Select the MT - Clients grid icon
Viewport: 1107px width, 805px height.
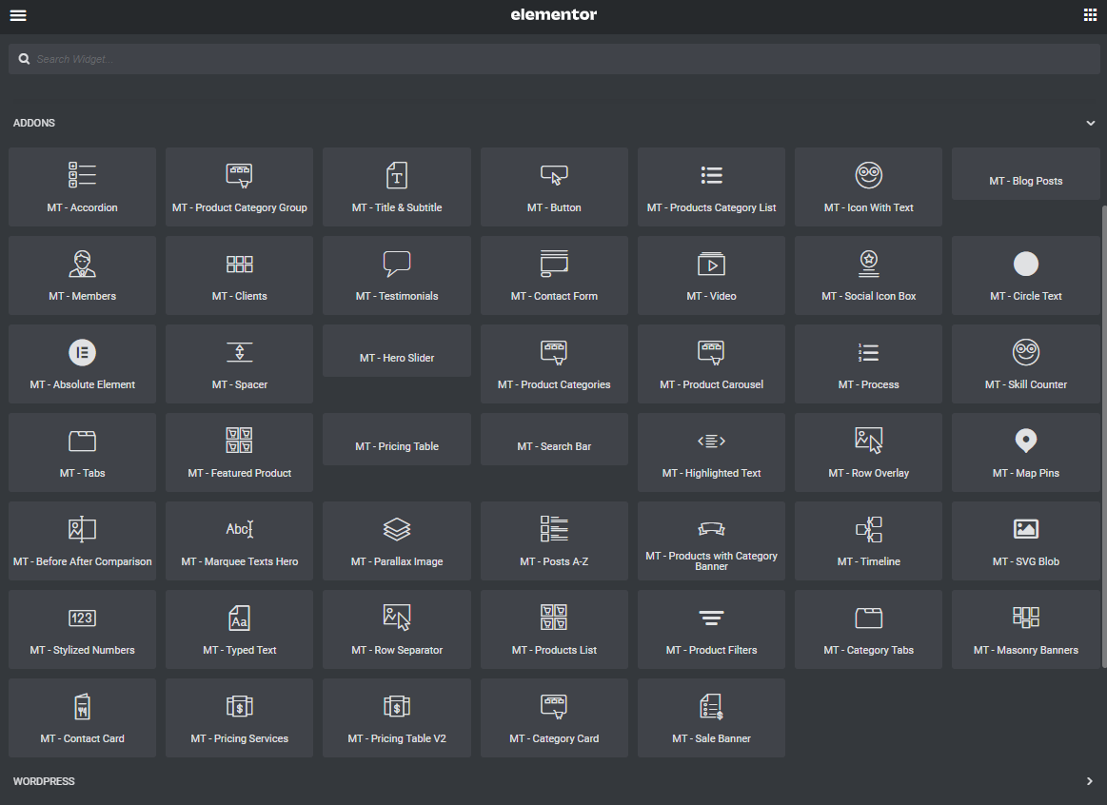[x=239, y=264]
